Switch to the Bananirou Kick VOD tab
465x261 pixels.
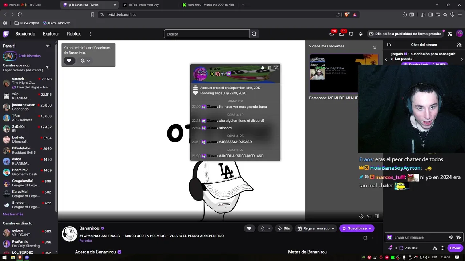208,5
